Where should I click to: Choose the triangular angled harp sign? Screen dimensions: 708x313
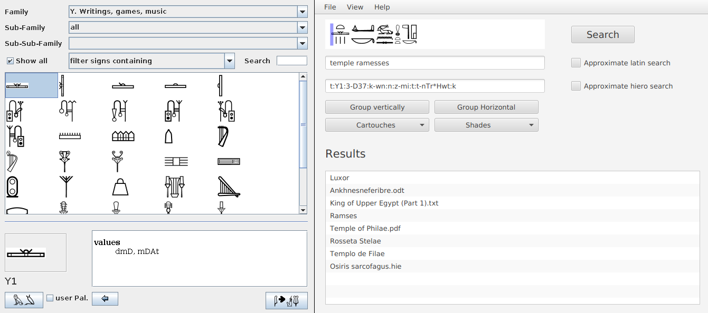click(229, 187)
